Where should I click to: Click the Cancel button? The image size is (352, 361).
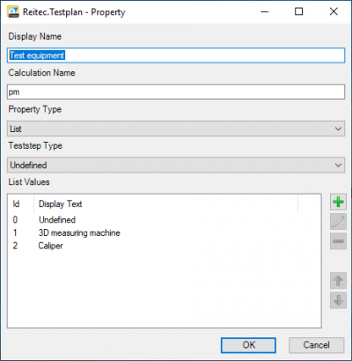click(317, 345)
